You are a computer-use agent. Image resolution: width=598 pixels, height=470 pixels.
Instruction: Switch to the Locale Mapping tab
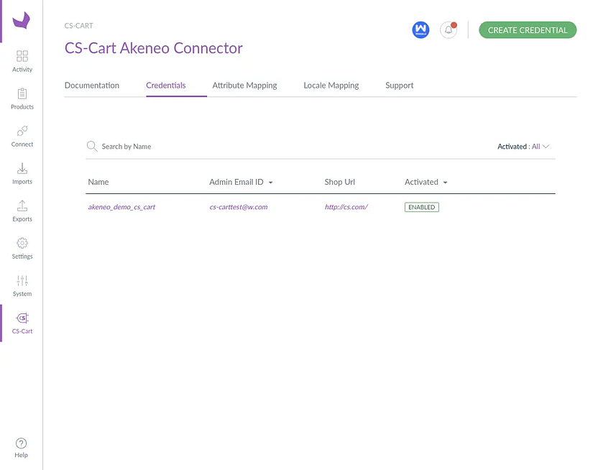pos(331,85)
